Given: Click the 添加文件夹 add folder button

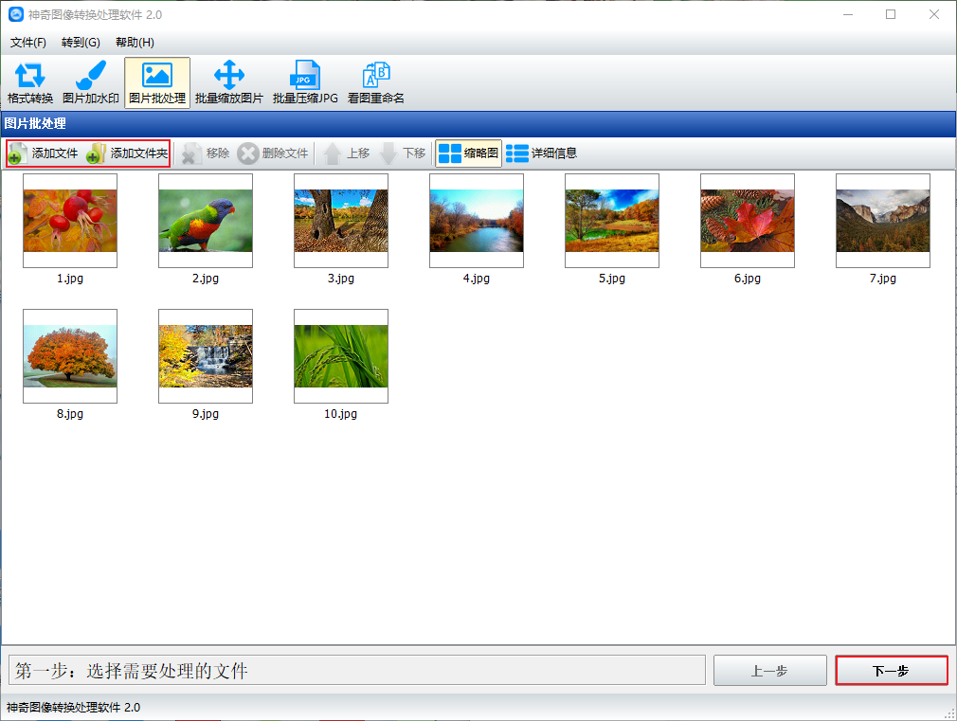Looking at the screenshot, I should coord(127,153).
